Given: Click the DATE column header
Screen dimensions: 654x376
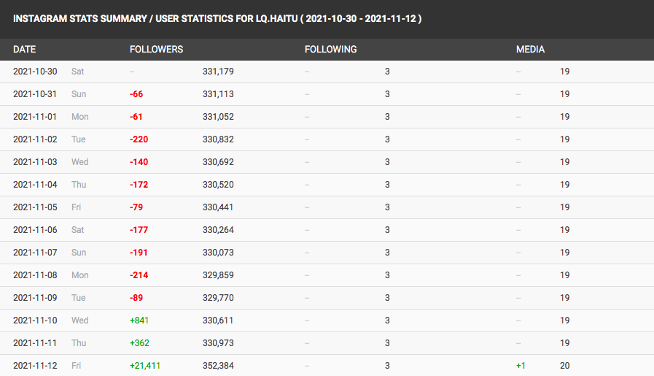Looking at the screenshot, I should (x=24, y=50).
